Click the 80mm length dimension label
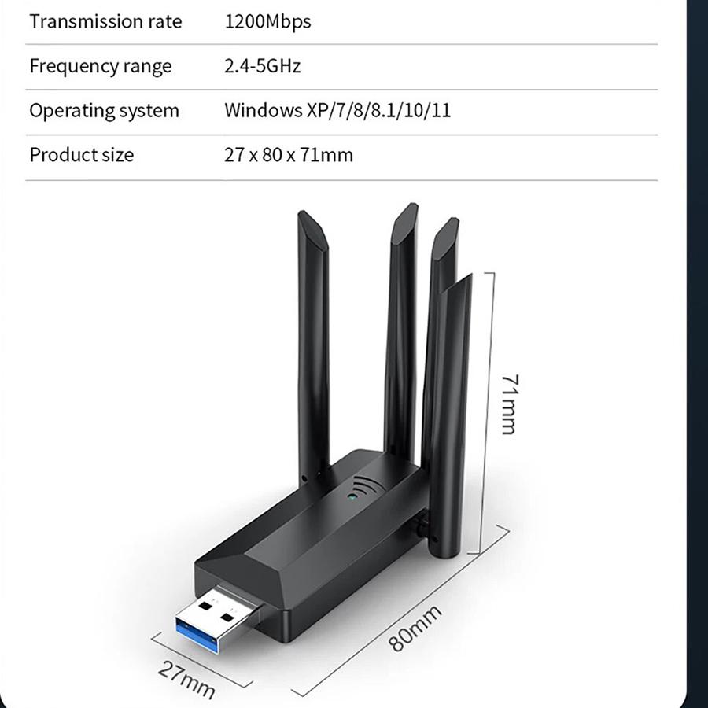 tap(415, 629)
